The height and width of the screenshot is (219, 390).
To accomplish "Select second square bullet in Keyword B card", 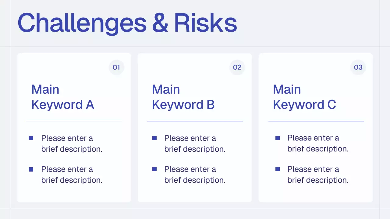I will [x=154, y=169].
